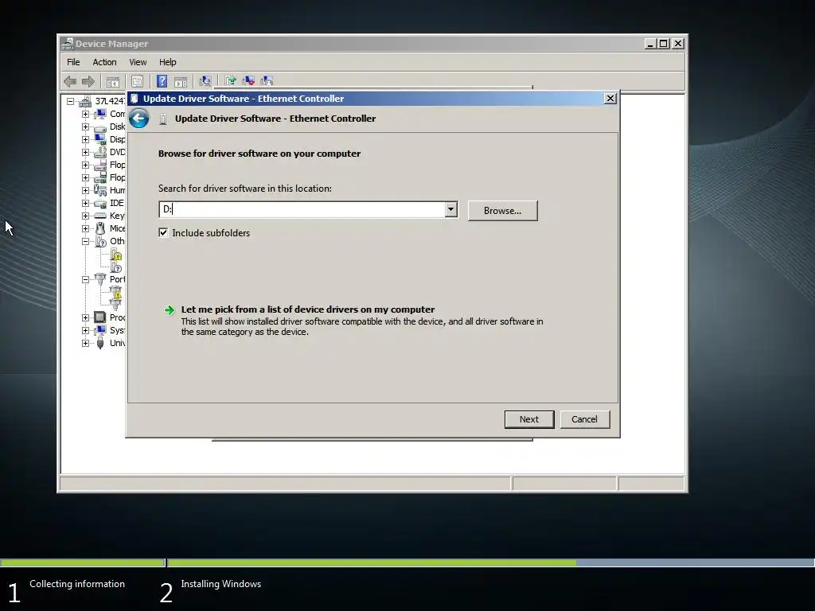
Task: Click the Back arrow in Device Manager toolbar
Action: coord(70,81)
